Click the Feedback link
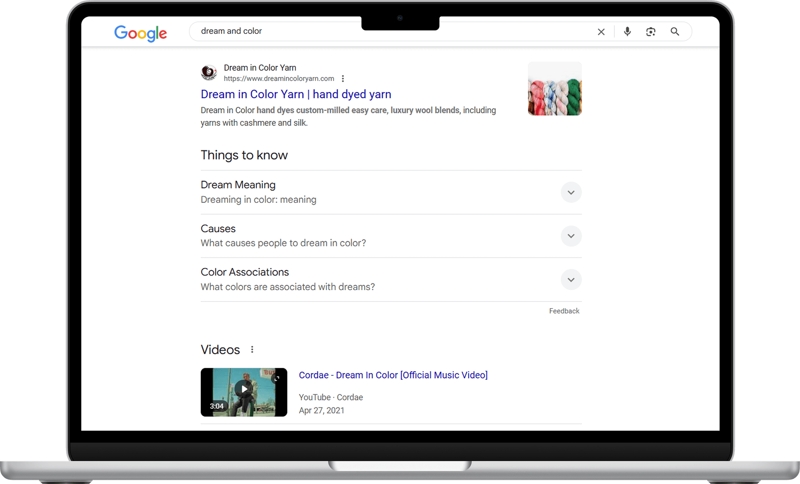800x484 pixels. point(564,311)
